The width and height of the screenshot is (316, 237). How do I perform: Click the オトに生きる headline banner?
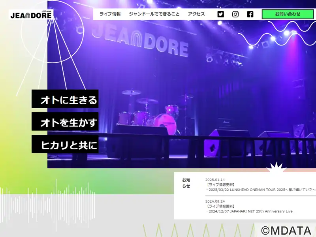[65, 99]
